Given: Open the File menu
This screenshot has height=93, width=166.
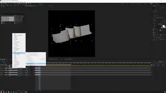Looking at the screenshot, I should point(1,2).
